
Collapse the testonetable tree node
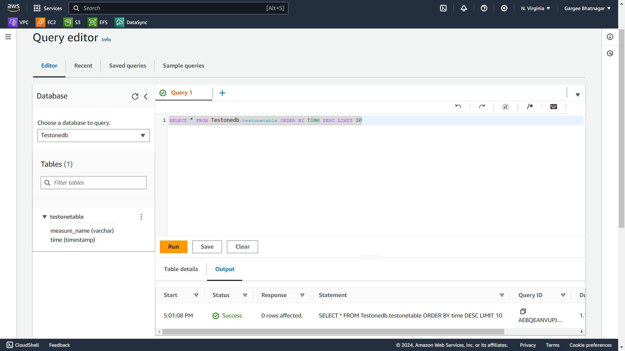point(45,217)
